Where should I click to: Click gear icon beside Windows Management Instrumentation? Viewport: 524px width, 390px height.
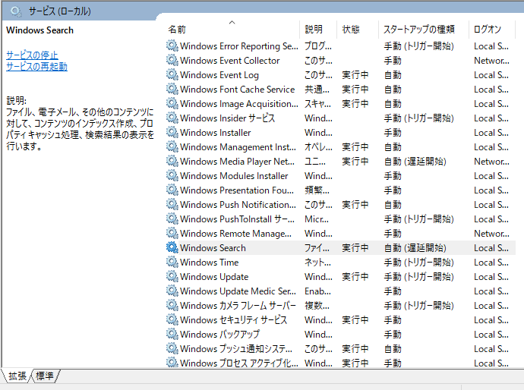tap(172, 146)
